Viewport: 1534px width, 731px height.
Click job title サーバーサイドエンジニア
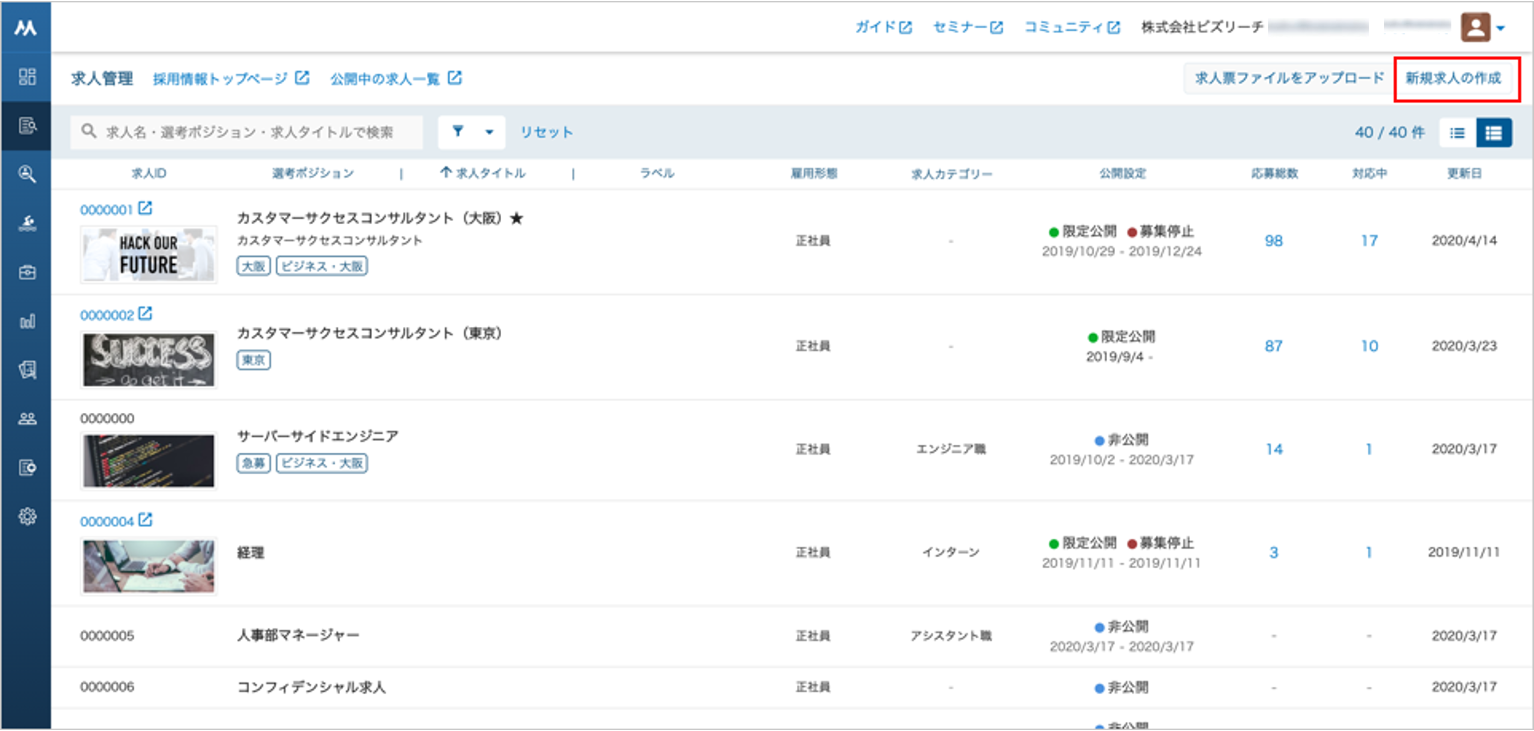tap(318, 436)
